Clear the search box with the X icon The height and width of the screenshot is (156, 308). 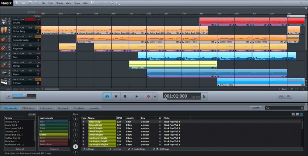click(302, 108)
